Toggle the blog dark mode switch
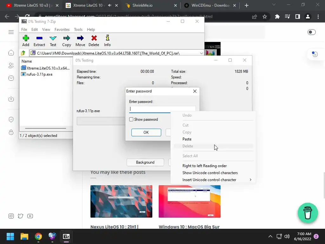 point(312,32)
